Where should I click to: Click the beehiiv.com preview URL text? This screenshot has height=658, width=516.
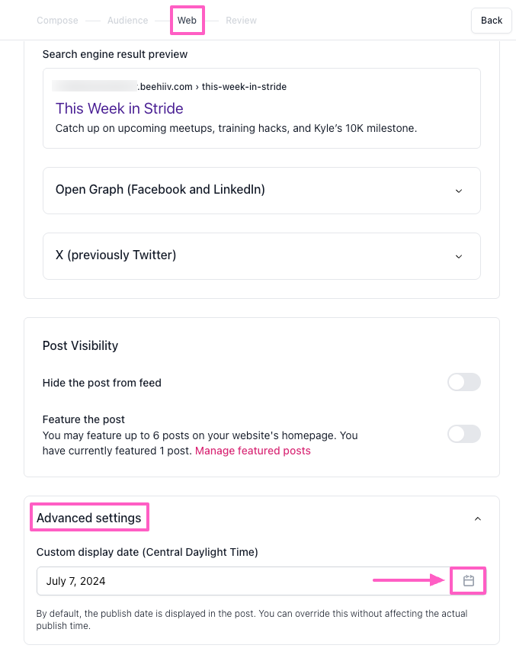211,87
